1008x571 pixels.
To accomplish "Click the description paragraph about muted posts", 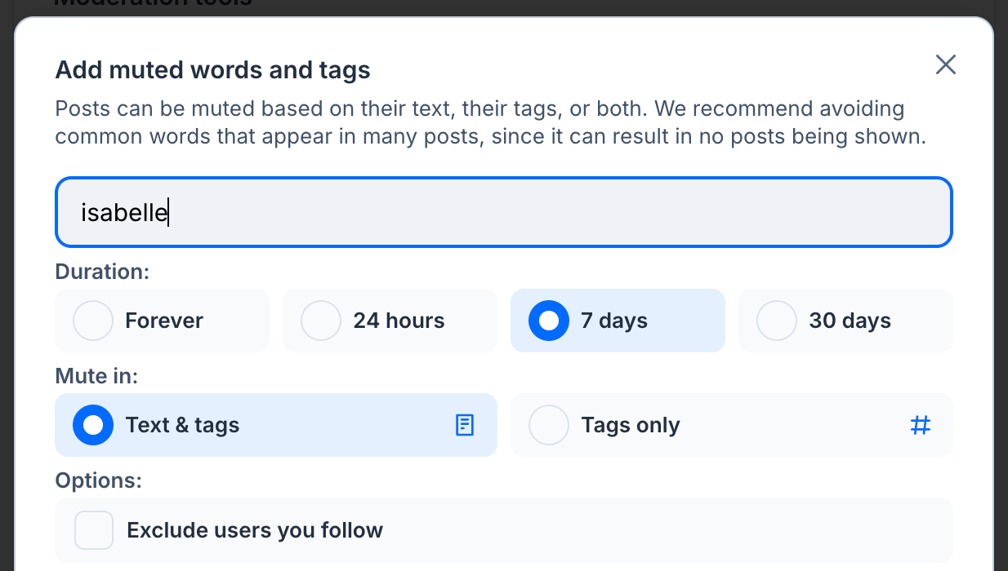I will 490,122.
